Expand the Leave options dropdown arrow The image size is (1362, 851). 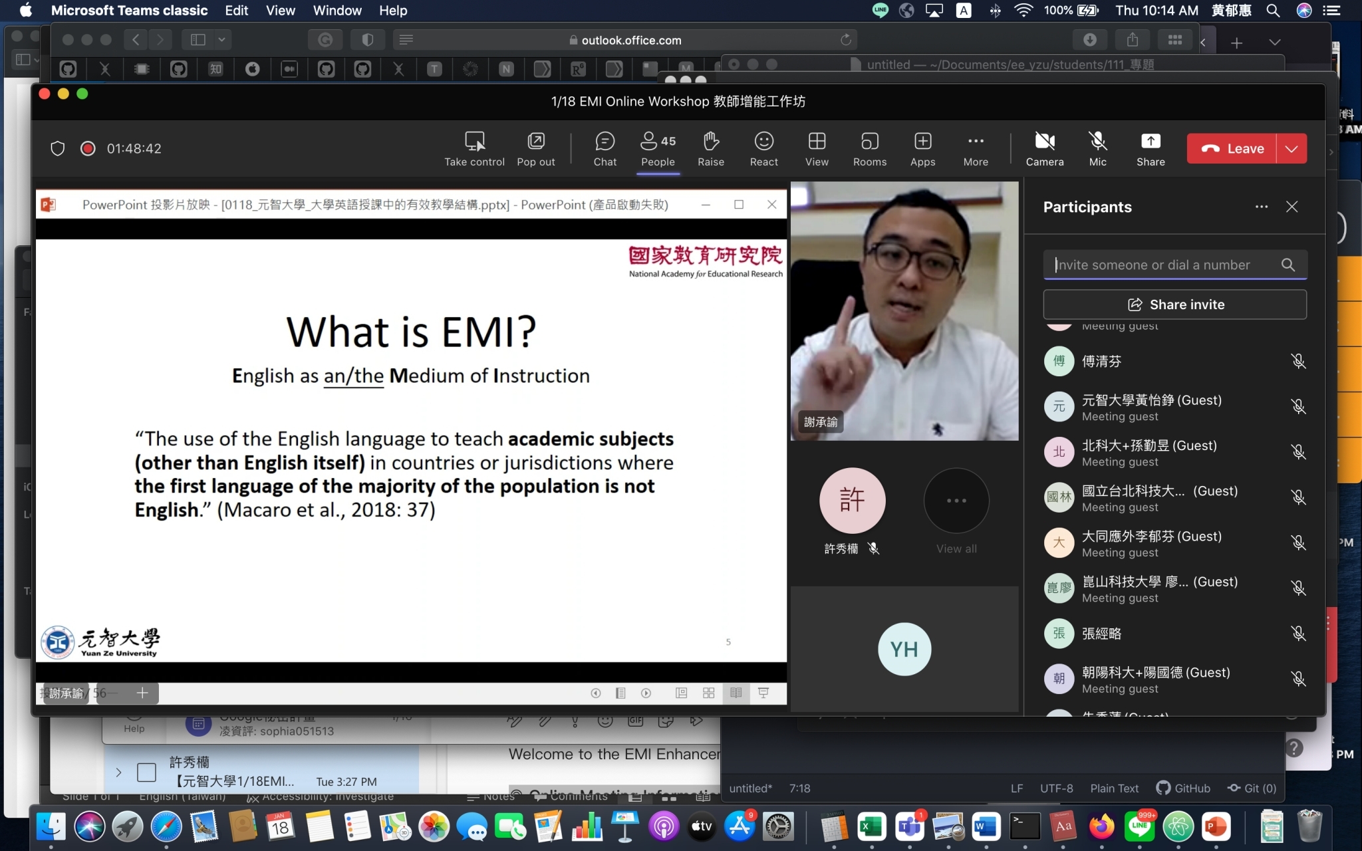click(1291, 149)
